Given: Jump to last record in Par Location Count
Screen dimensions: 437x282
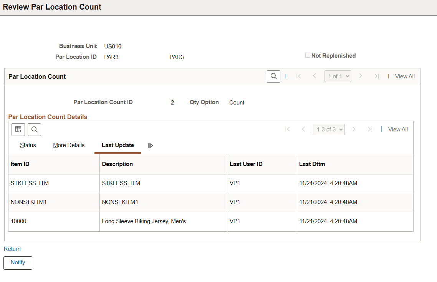Looking at the screenshot, I should (x=377, y=76).
